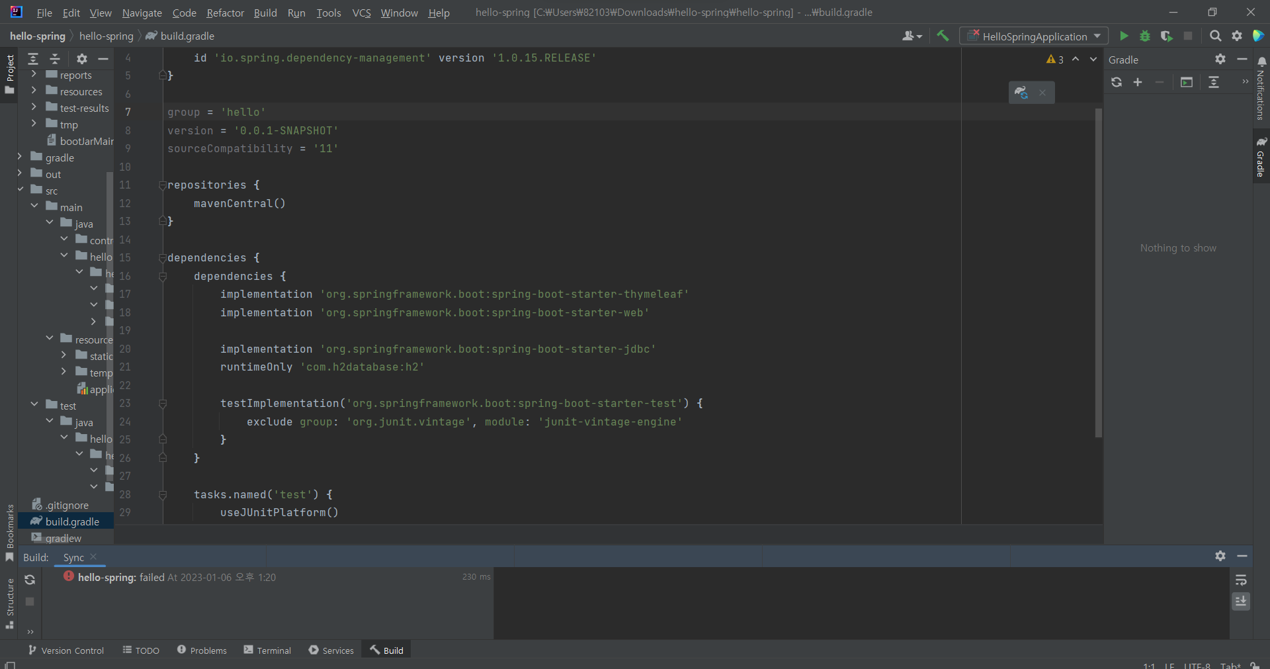Screen dimensions: 1270x669
Task: Open Gradle panel options gear
Action: coord(1220,59)
